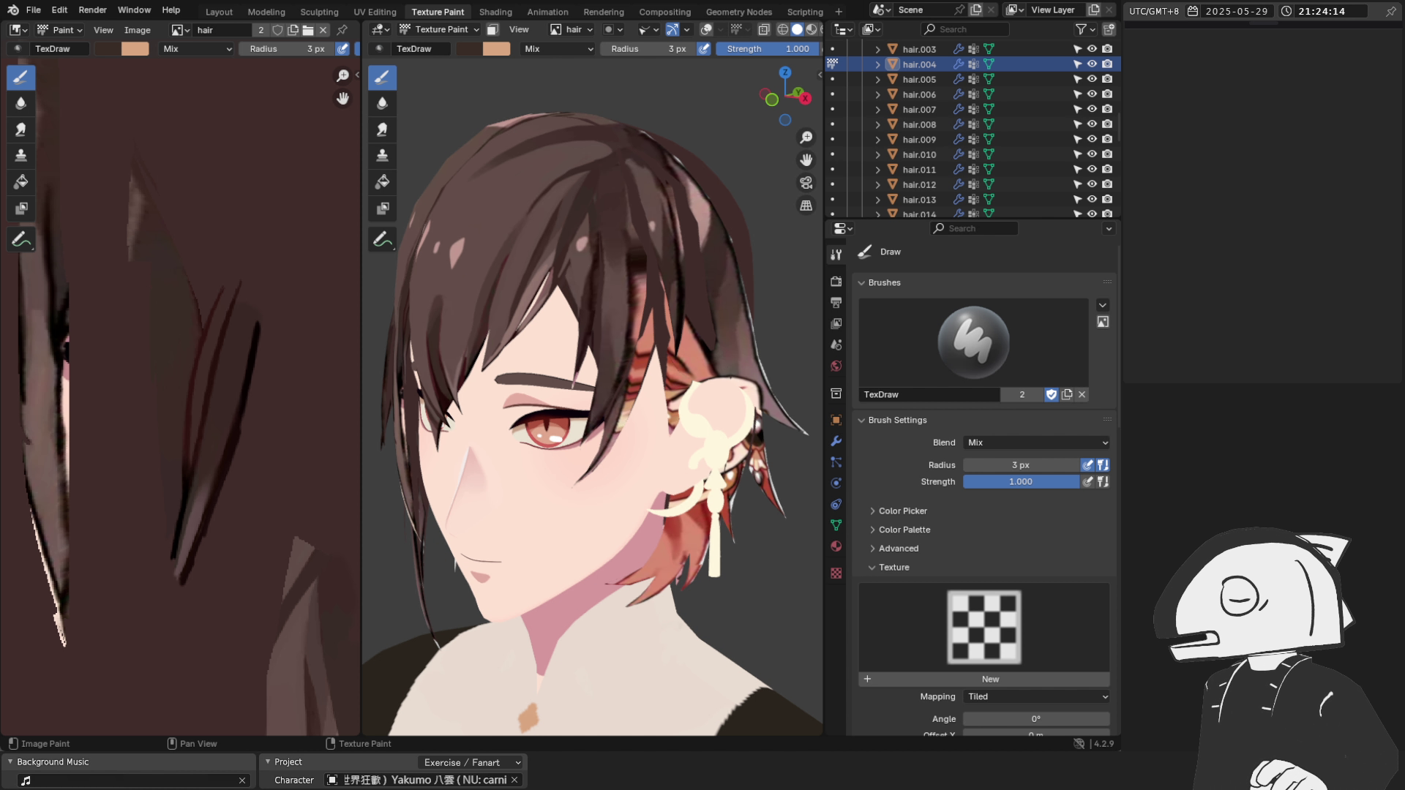Switch to the UV Editing workspace tab
This screenshot has height=790, width=1405.
(x=375, y=12)
